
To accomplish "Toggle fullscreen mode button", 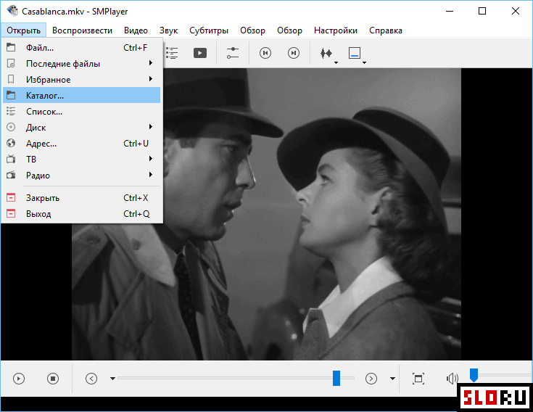I will tap(418, 379).
